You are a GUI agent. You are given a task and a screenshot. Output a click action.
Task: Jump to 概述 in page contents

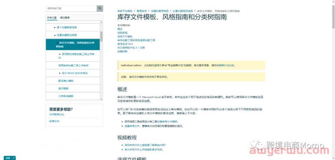coord(120,29)
